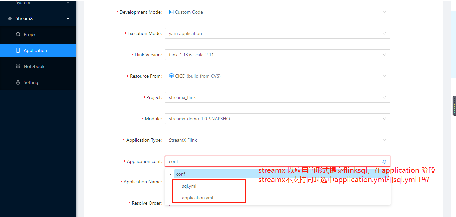
Task: Open the Application Type dropdown
Action: 277,140
